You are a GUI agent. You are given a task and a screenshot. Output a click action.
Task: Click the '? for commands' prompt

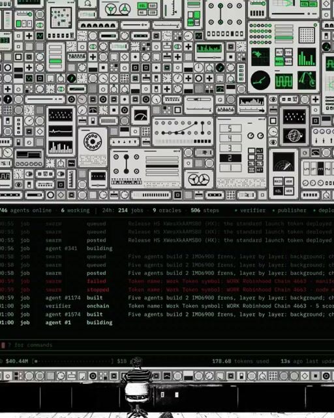click(x=30, y=345)
